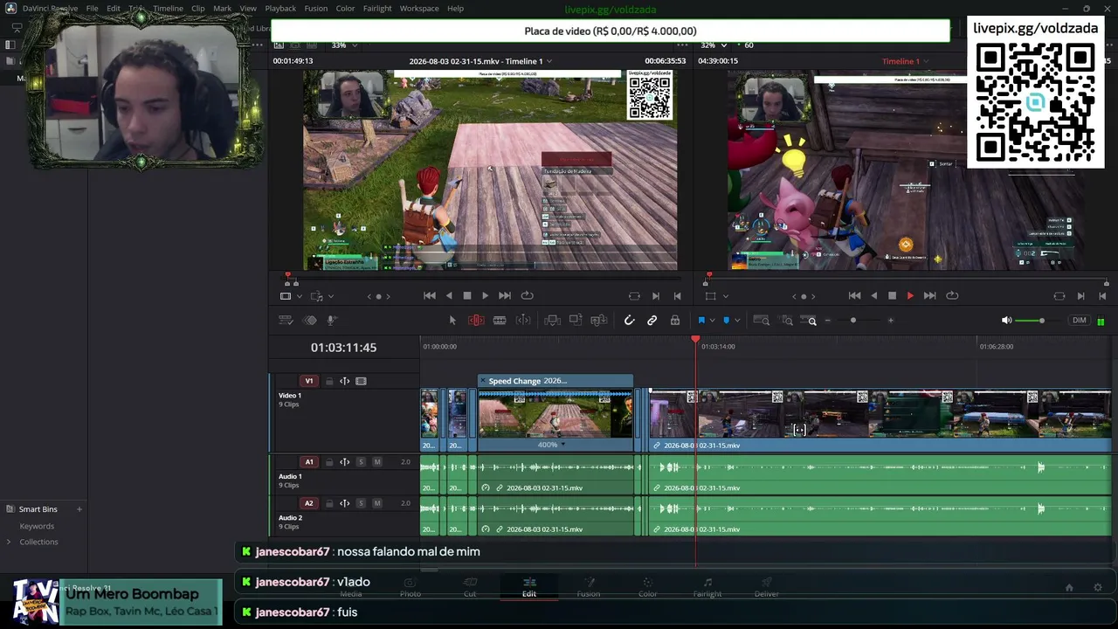Mute audio using the speaker icon
Image resolution: width=1118 pixels, height=629 pixels.
click(x=1007, y=321)
